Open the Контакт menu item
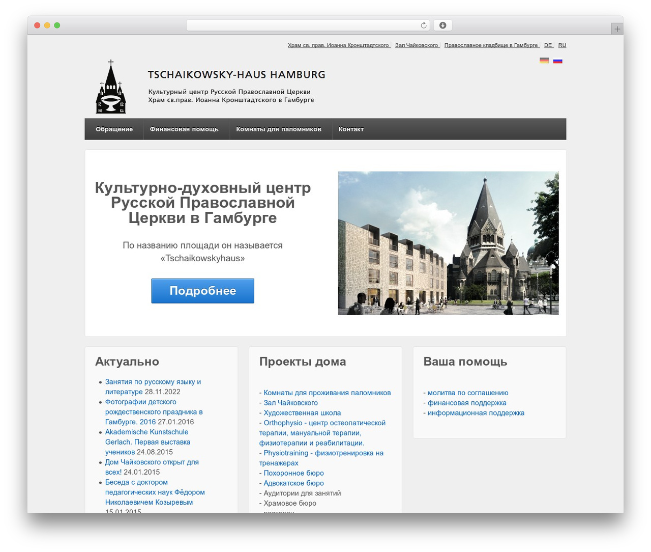 [351, 129]
